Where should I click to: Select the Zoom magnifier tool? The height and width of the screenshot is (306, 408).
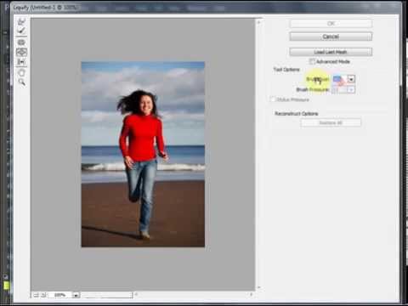click(21, 82)
